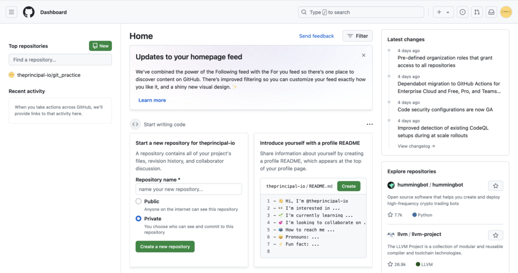Click the theprincipal-io repository avatar in sidebar
The image size is (518, 273).
pyautogui.click(x=12, y=75)
